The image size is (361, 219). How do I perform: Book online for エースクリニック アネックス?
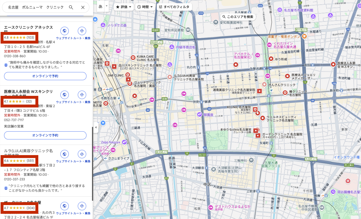click(x=45, y=76)
